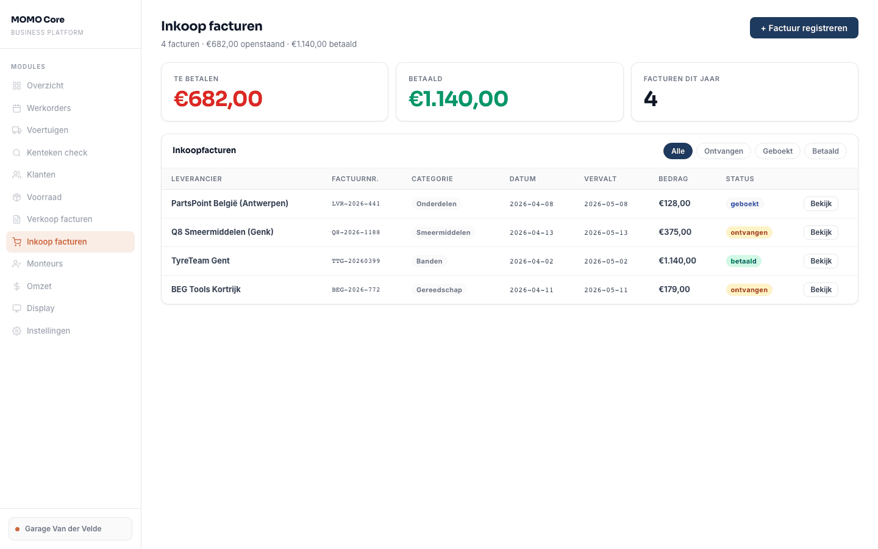This screenshot has width=878, height=549.
Task: Register a new invoice with Factuur registreren
Action: 804,28
